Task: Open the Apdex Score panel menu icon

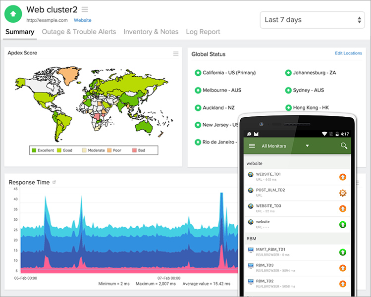Action: pyautogui.click(x=176, y=54)
